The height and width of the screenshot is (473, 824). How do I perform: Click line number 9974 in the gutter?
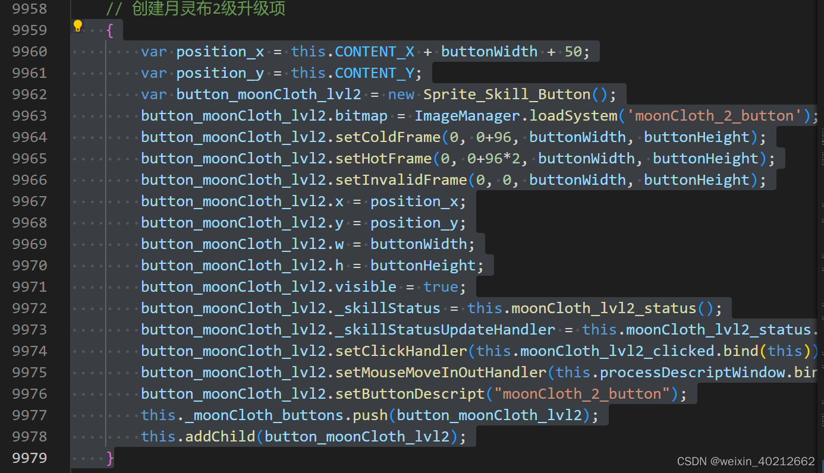tap(30, 351)
